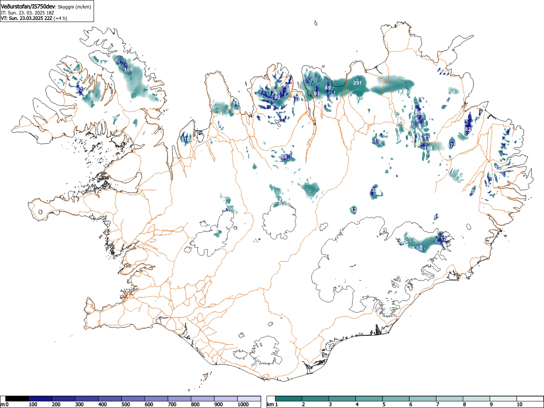Click the 500–600 m legend color segment

click(133, 399)
